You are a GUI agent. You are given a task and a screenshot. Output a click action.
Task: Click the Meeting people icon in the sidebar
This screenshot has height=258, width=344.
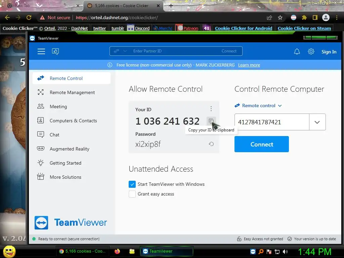(41, 106)
